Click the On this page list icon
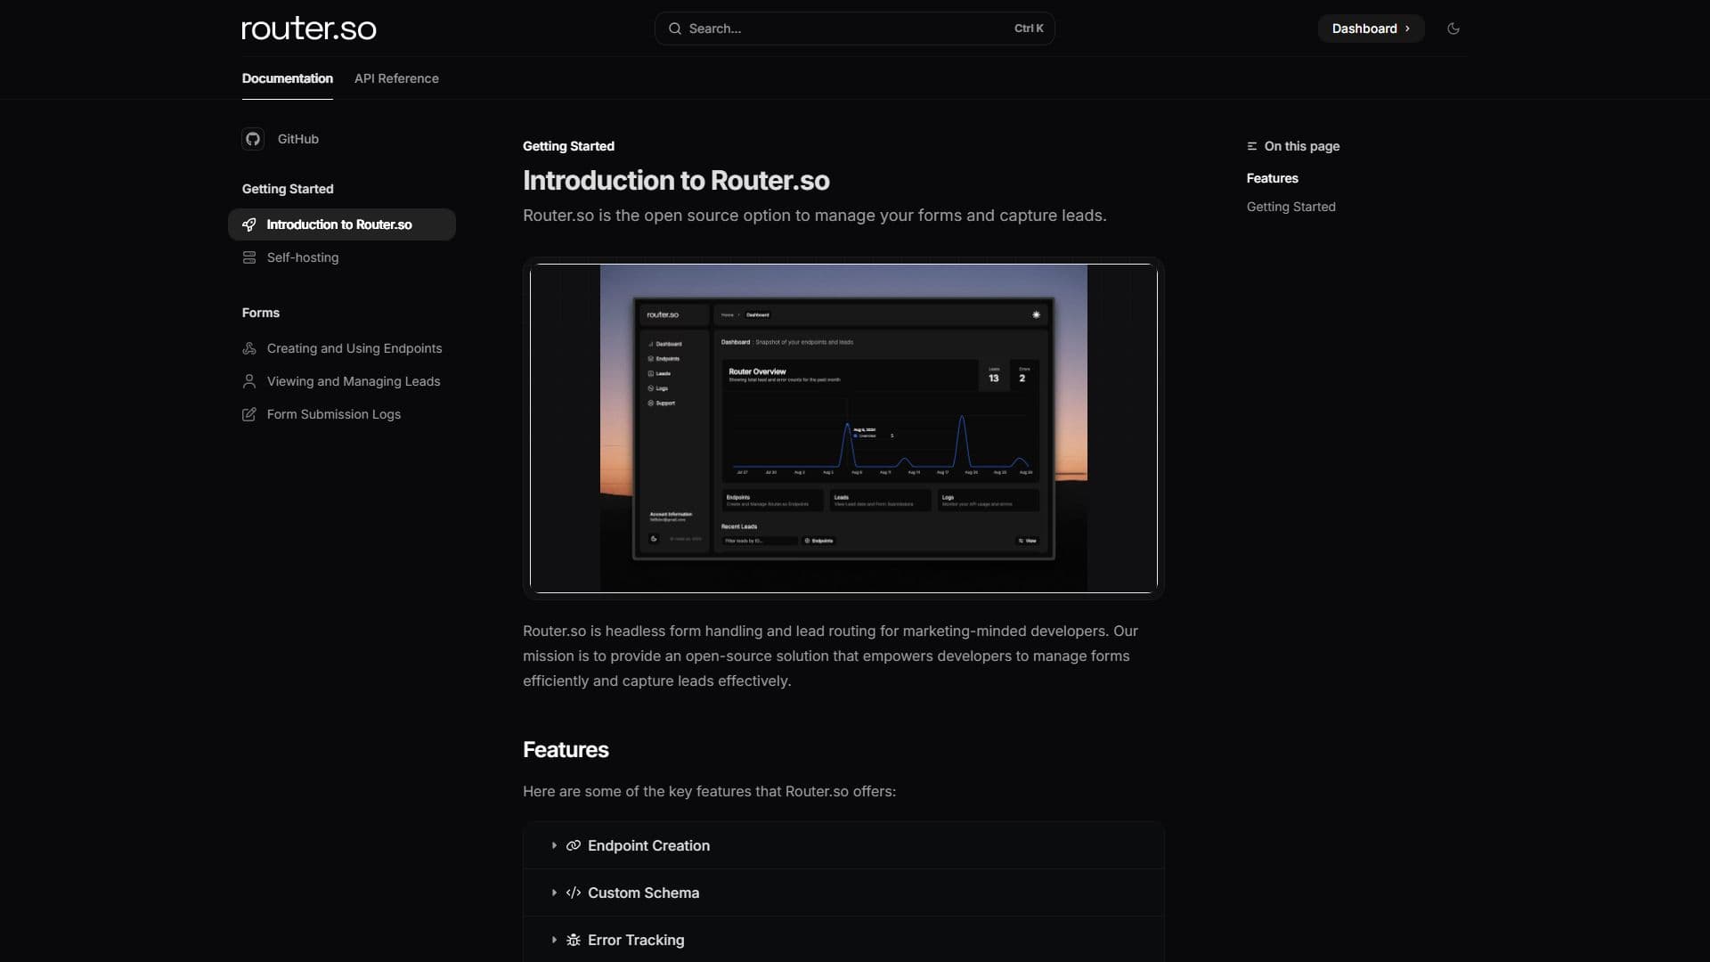The width and height of the screenshot is (1710, 962). coord(1252,146)
